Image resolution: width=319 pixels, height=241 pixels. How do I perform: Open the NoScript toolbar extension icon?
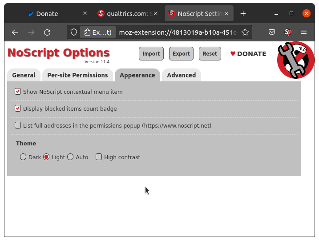click(x=288, y=32)
